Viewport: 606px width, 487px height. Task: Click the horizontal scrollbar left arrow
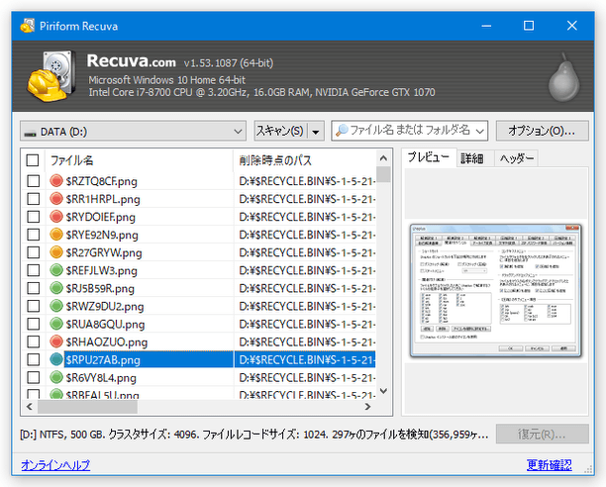pos(30,407)
